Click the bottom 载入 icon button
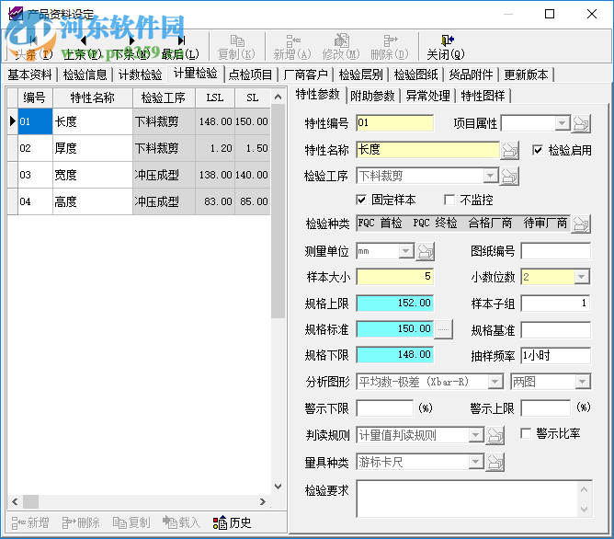Screen dimensions: 614x539 coord(182,522)
